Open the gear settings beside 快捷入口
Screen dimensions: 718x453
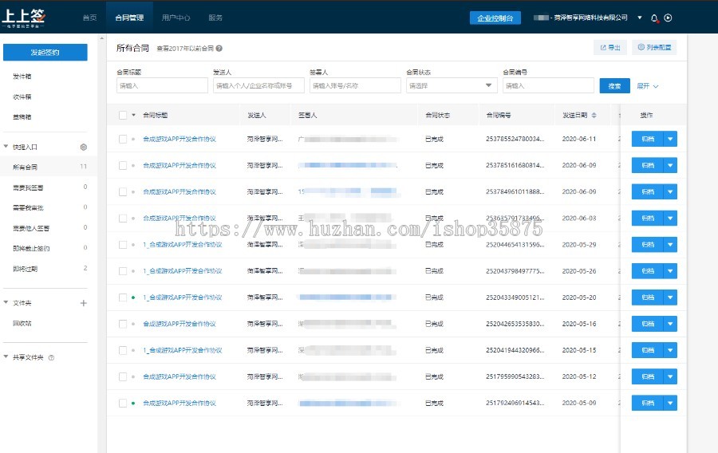pos(83,147)
